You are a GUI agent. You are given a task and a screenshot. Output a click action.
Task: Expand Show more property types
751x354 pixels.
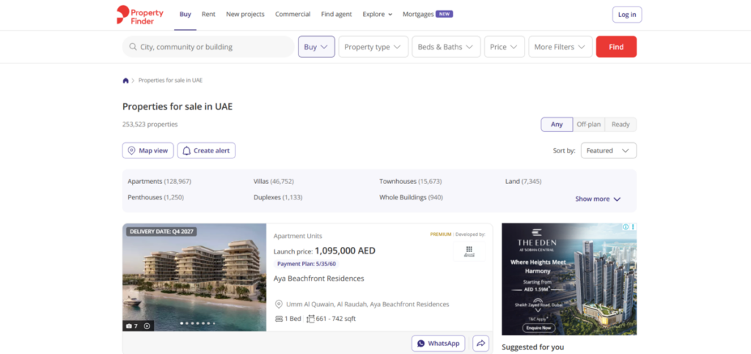tap(598, 199)
